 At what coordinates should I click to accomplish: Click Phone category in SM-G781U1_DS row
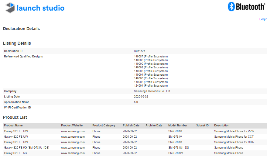pos(96,148)
